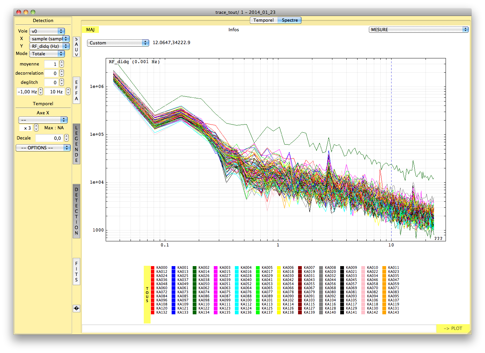The image size is (485, 353).
Task: Select the Spectre tab
Action: pyautogui.click(x=290, y=20)
